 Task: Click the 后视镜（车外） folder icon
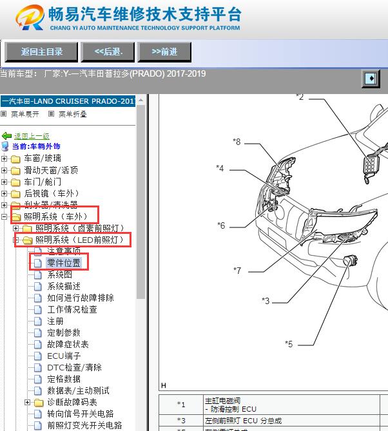click(x=15, y=194)
